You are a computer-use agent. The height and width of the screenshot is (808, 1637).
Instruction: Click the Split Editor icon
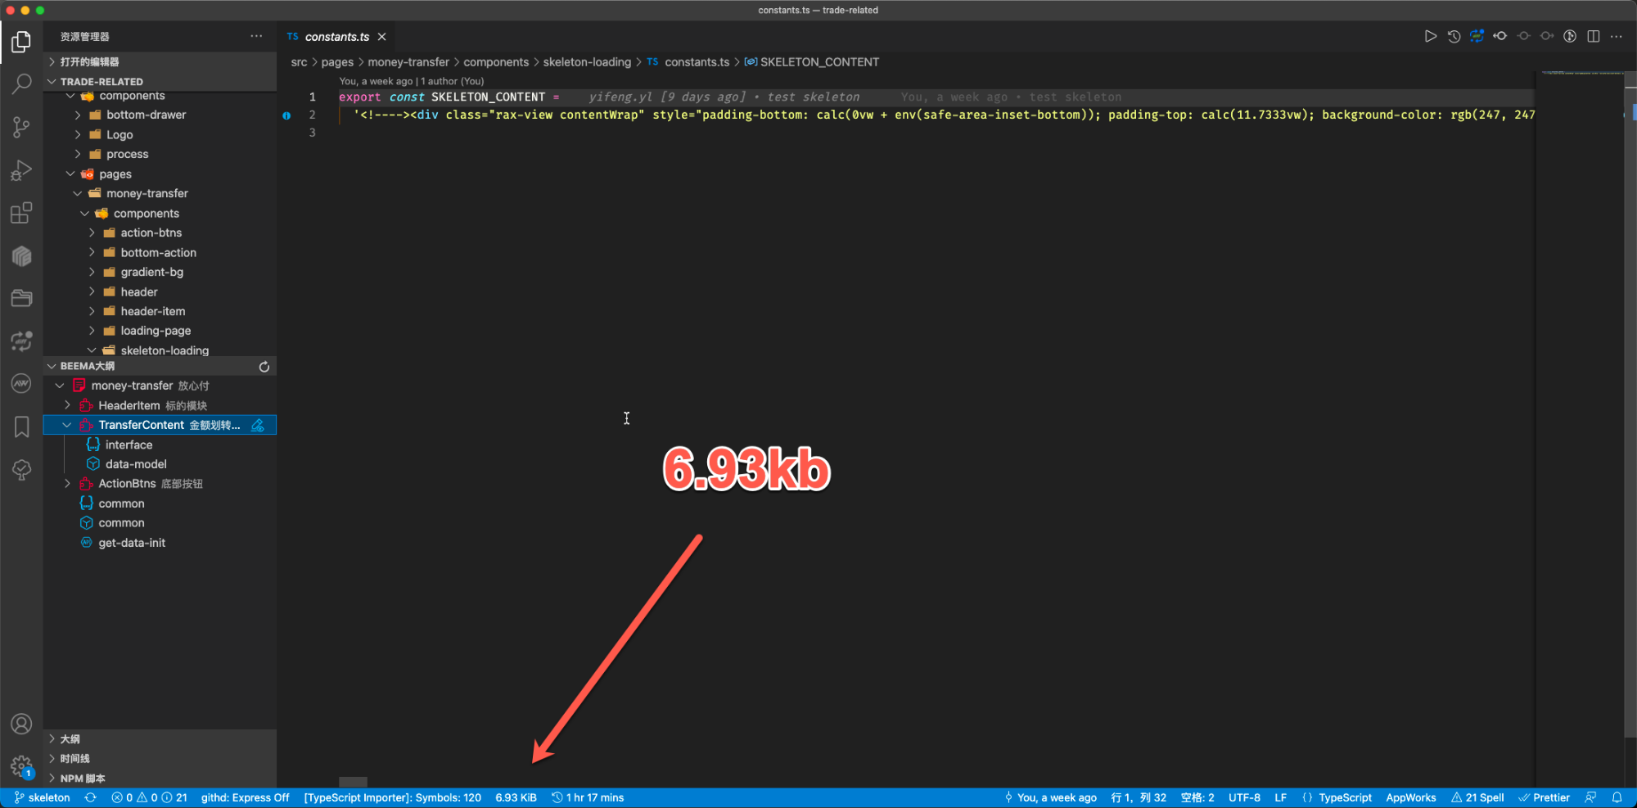(1593, 36)
